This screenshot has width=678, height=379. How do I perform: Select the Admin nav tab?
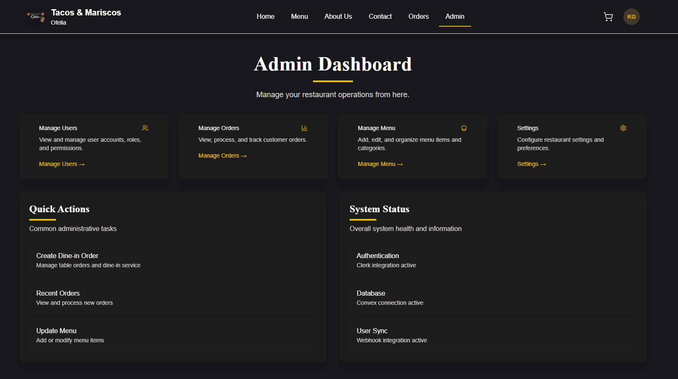pyautogui.click(x=455, y=17)
